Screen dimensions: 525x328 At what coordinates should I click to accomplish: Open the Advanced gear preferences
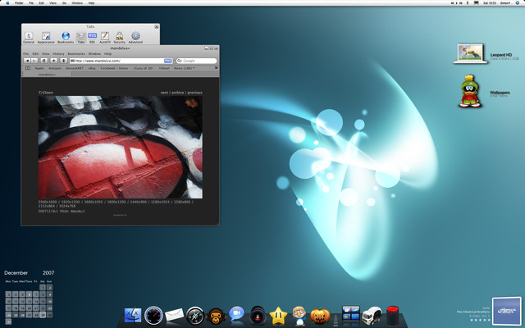click(x=135, y=37)
